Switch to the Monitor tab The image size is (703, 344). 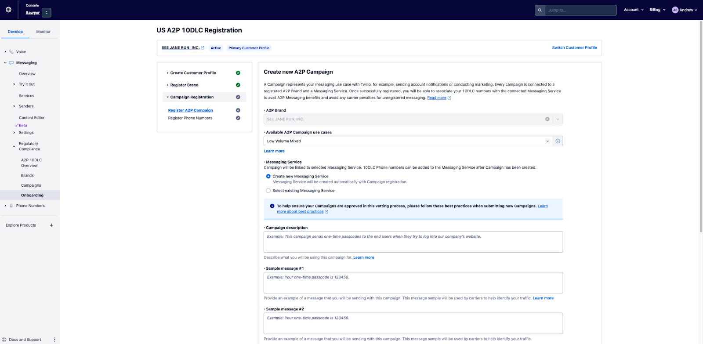click(43, 32)
